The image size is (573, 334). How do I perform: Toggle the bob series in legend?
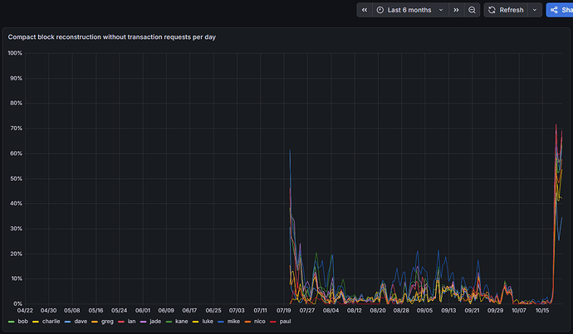pyautogui.click(x=22, y=322)
